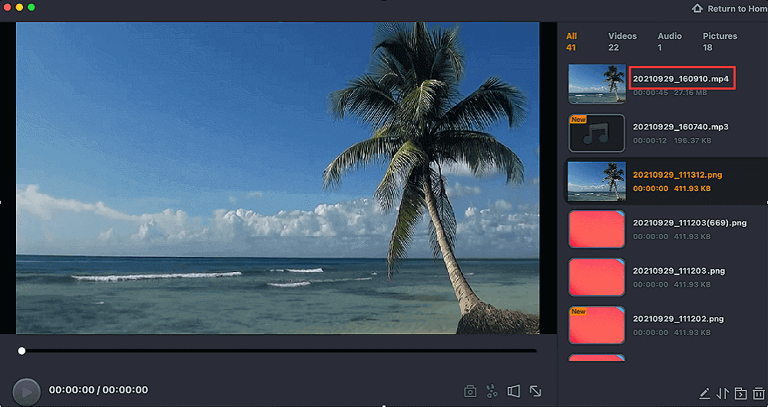This screenshot has height=407, width=768.
Task: Take a snapshot with the camera icon
Action: pyautogui.click(x=470, y=392)
